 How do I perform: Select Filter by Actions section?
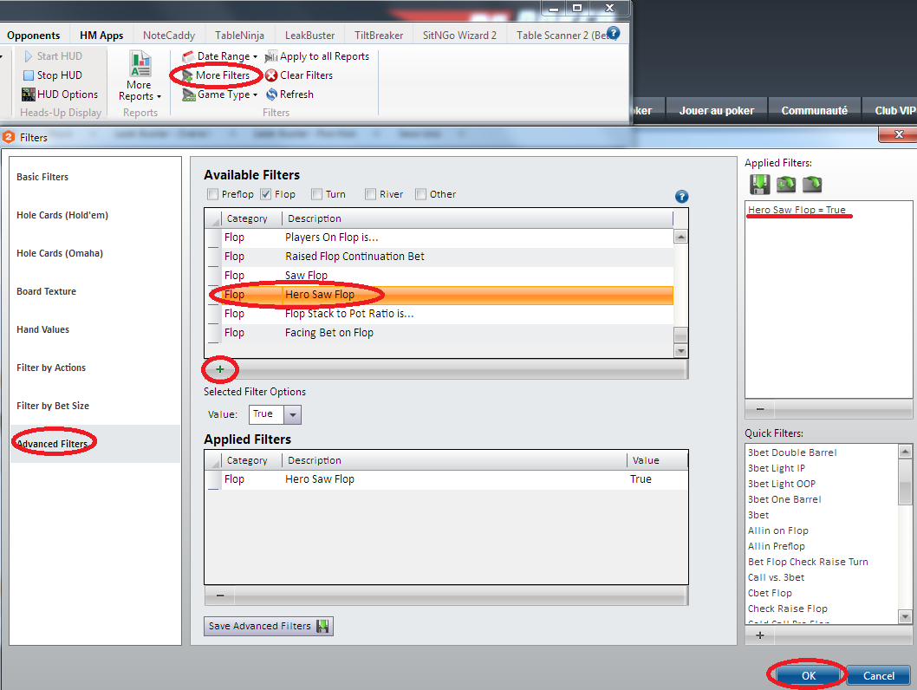point(94,368)
